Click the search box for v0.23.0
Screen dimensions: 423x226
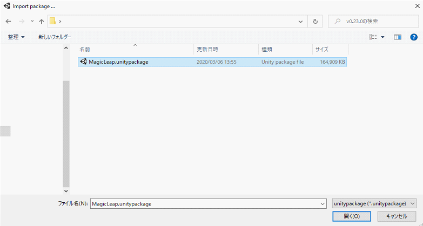[x=373, y=21]
